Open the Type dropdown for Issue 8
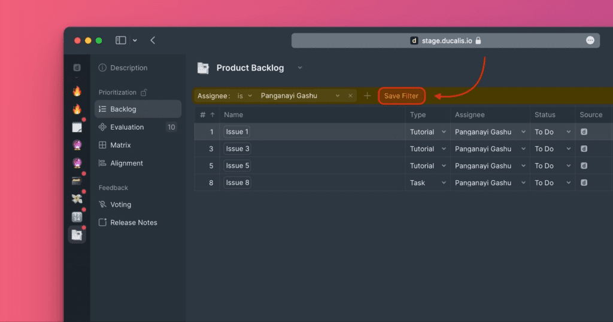Viewport: 613px width, 322px height. coord(444,183)
